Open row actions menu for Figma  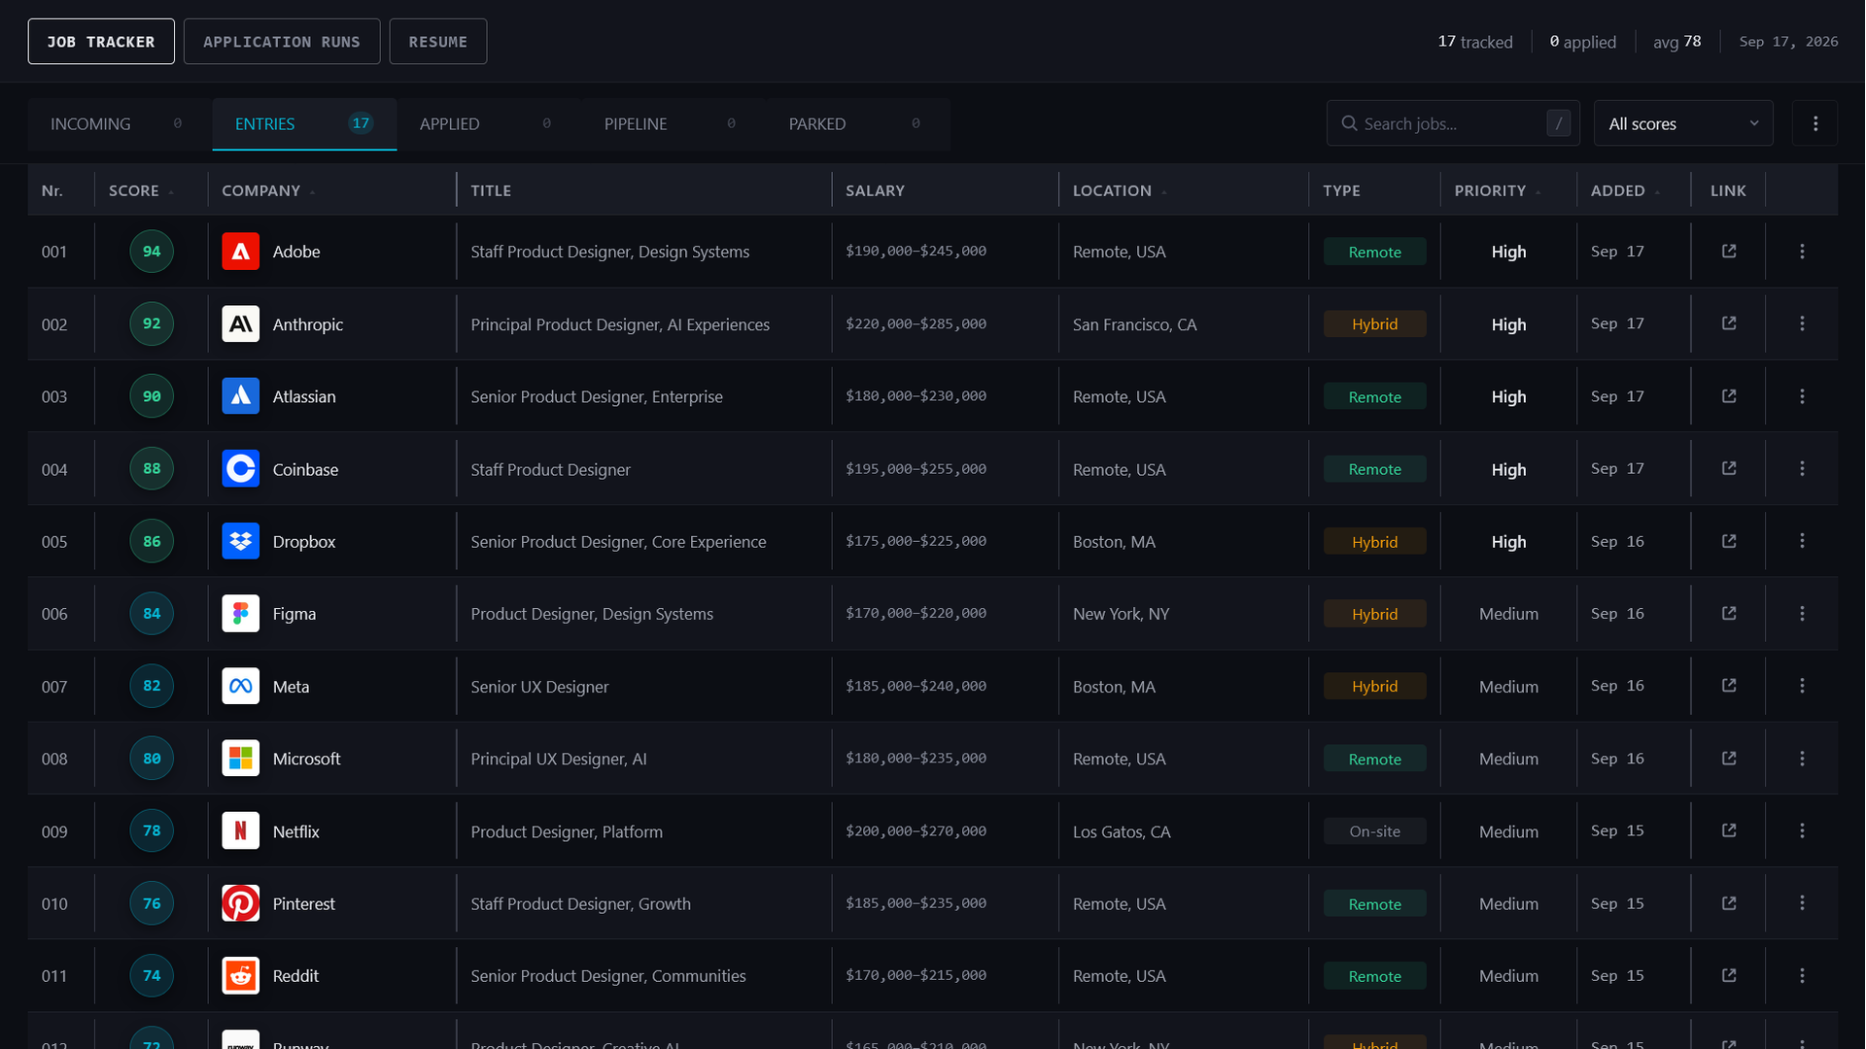coord(1802,614)
